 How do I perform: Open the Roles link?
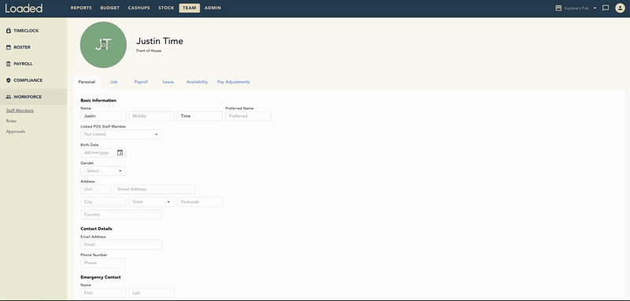pyautogui.click(x=11, y=121)
